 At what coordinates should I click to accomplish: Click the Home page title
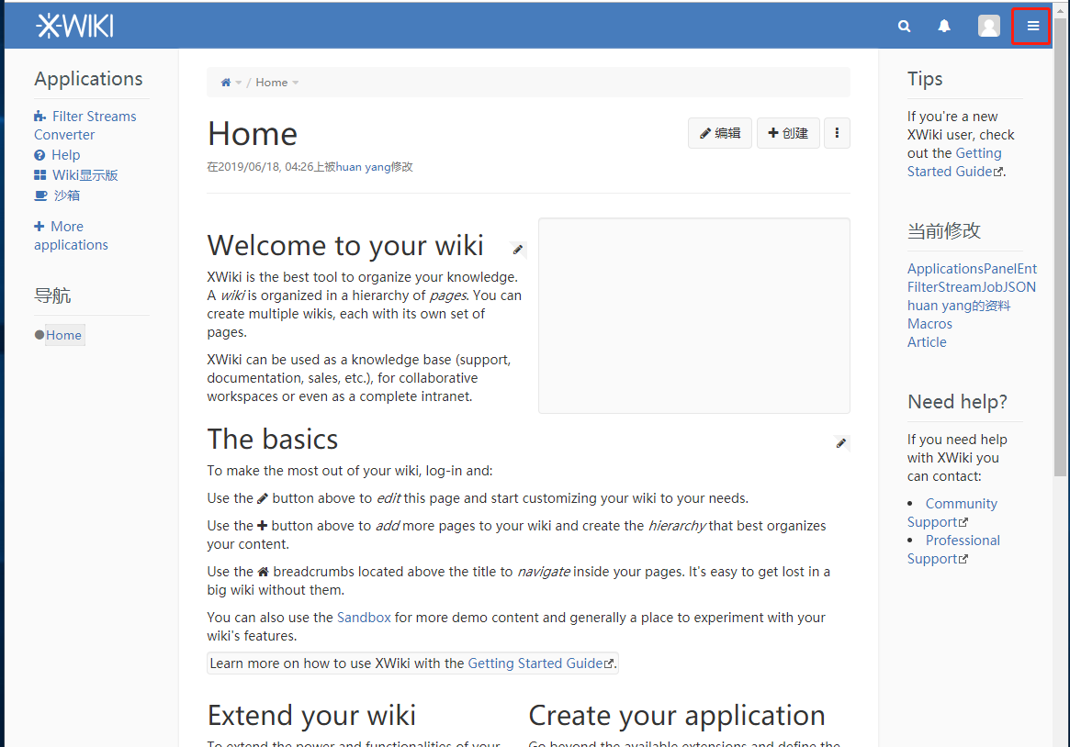253,134
